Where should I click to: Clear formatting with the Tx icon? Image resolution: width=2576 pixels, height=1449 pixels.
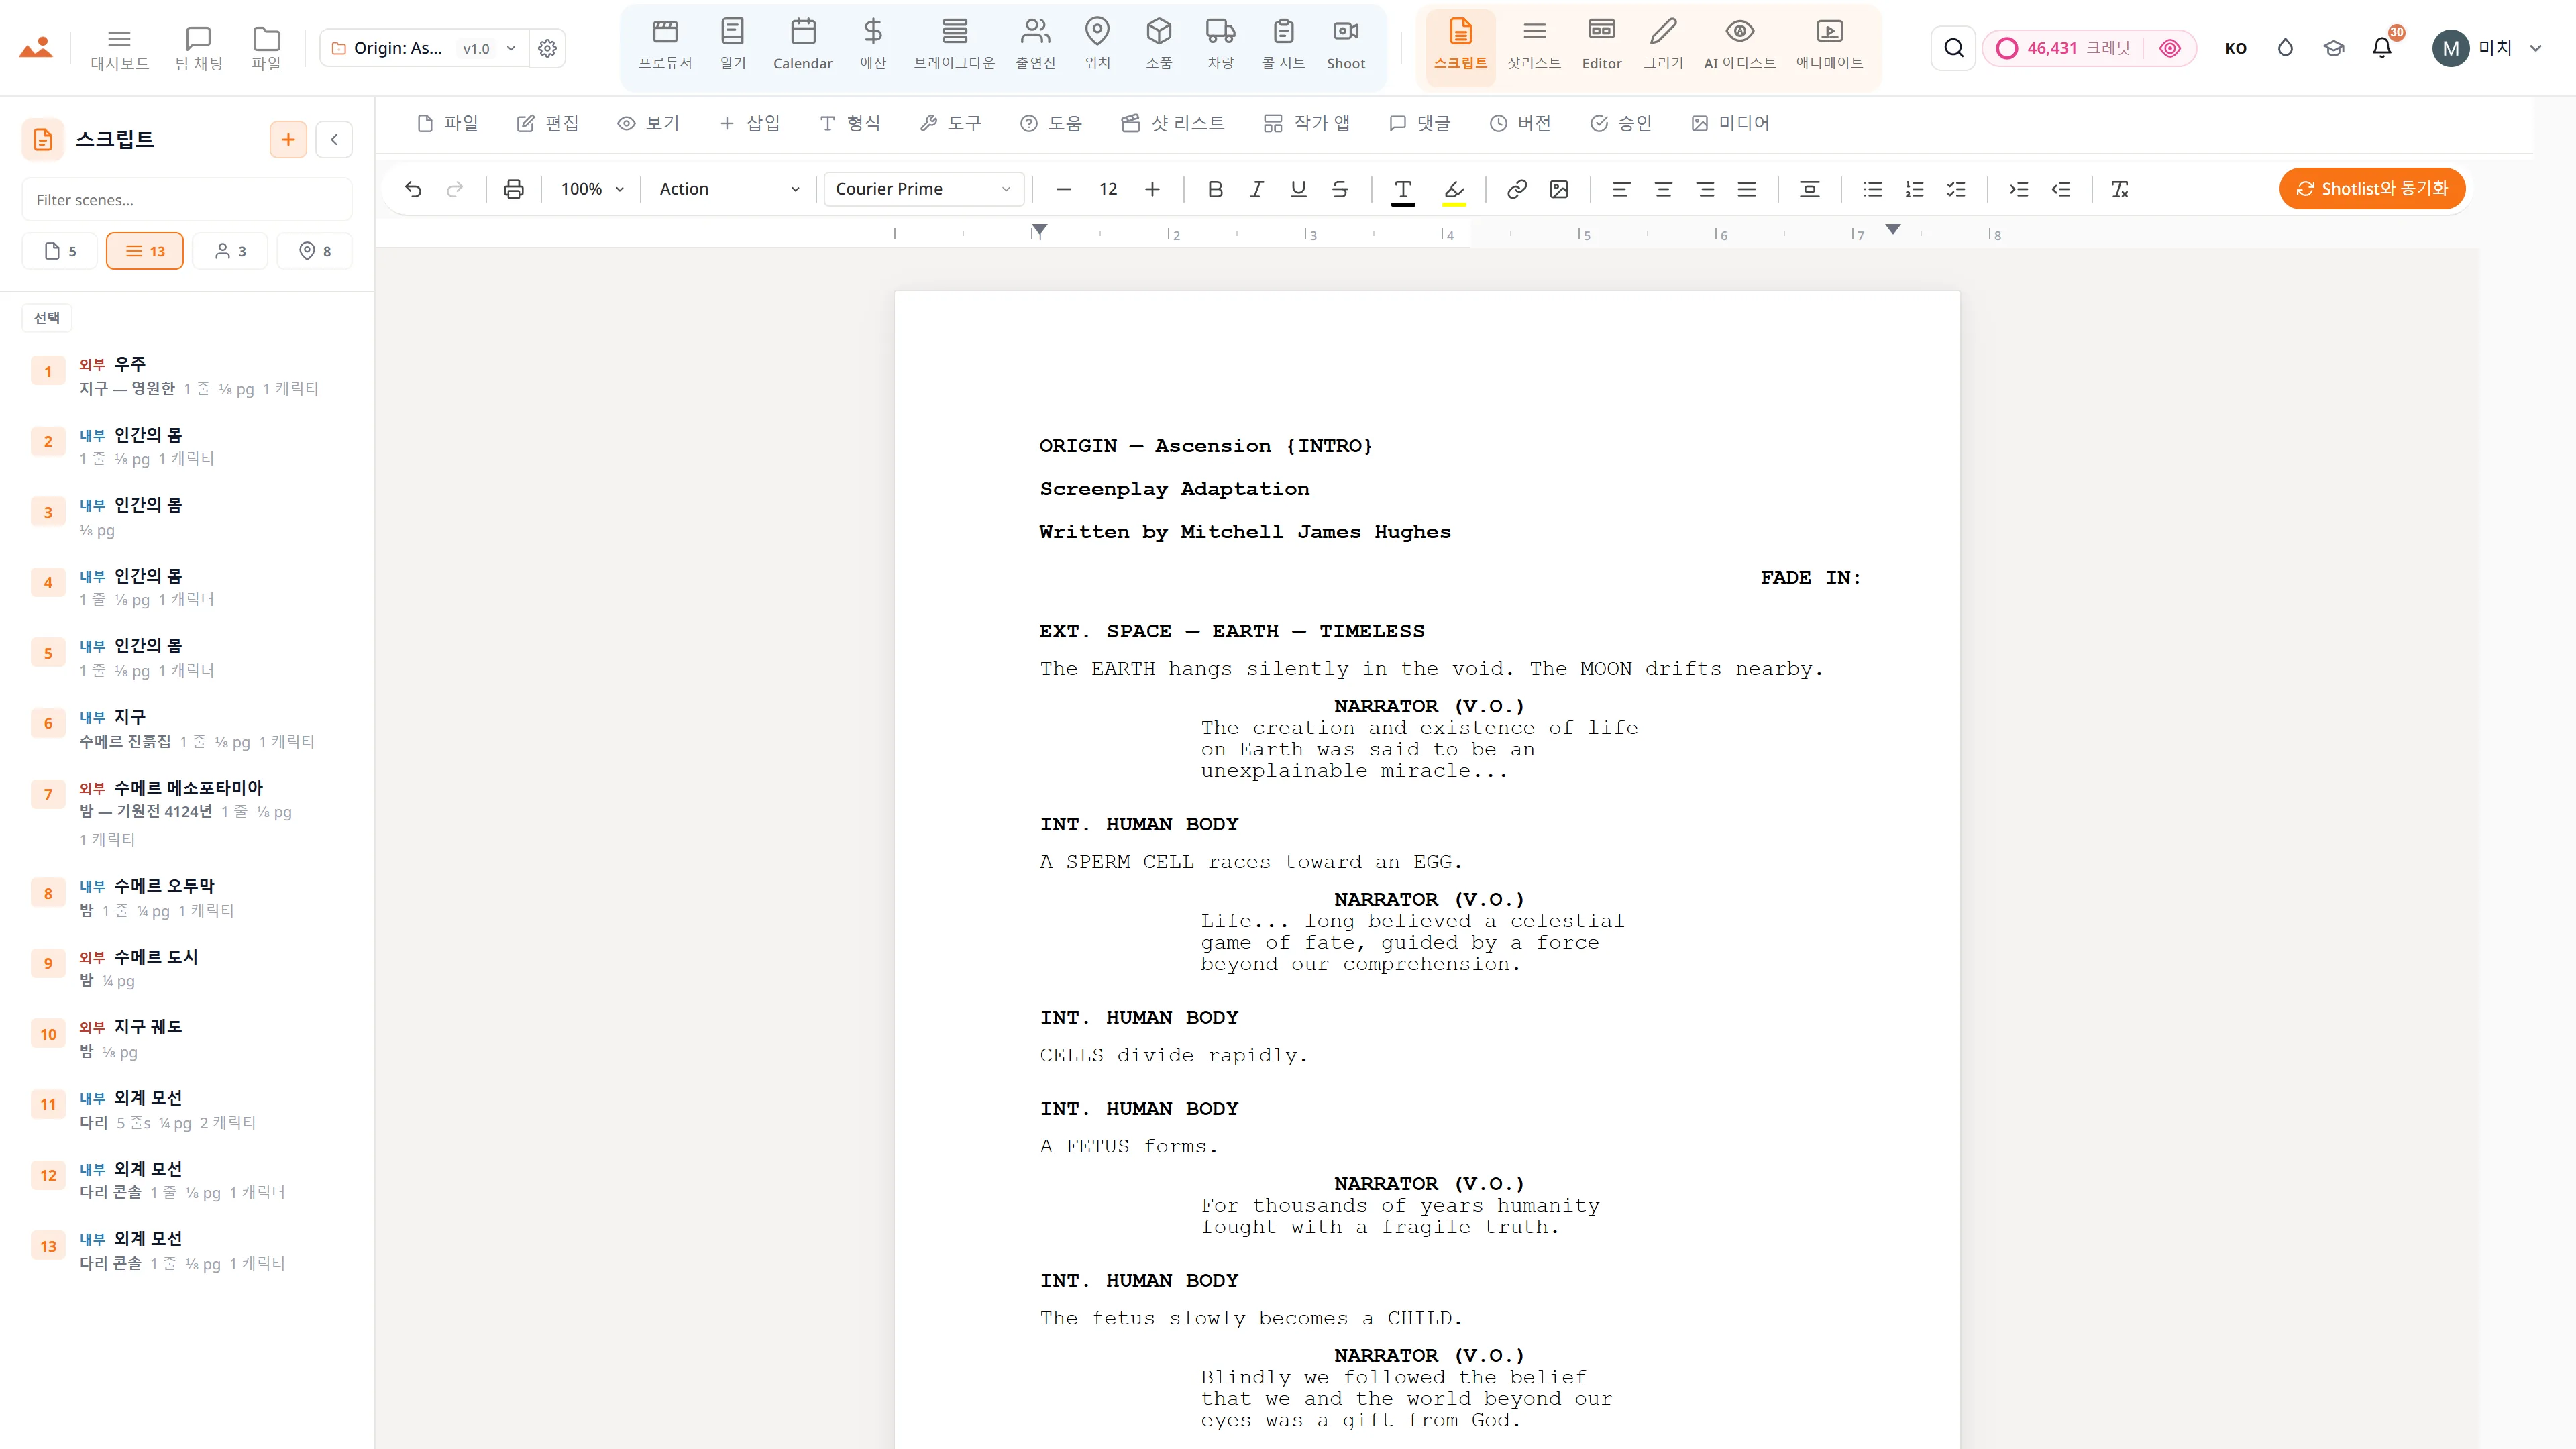[2119, 189]
